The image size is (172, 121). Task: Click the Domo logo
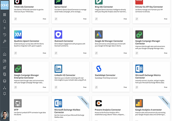click(x=5, y=5)
